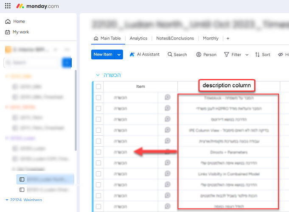This screenshot has width=289, height=212.
Task: Click the Search magnifier icon in toolbar
Action: (170, 54)
